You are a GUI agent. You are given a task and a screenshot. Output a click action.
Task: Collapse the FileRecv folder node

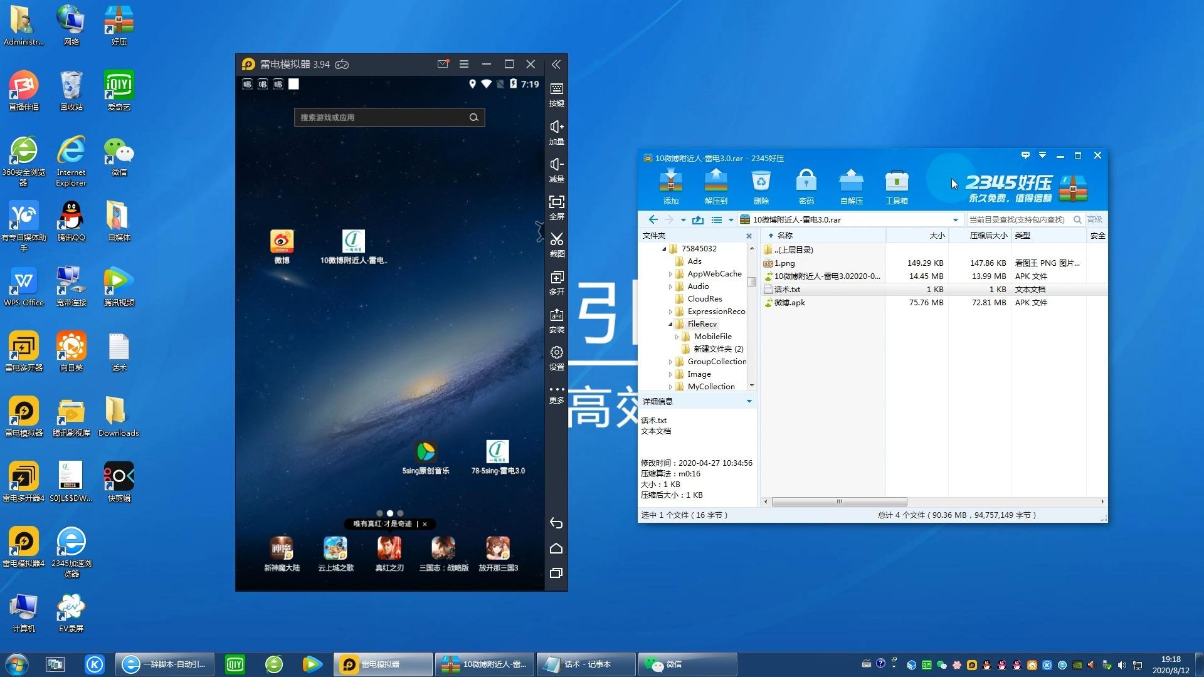point(670,324)
